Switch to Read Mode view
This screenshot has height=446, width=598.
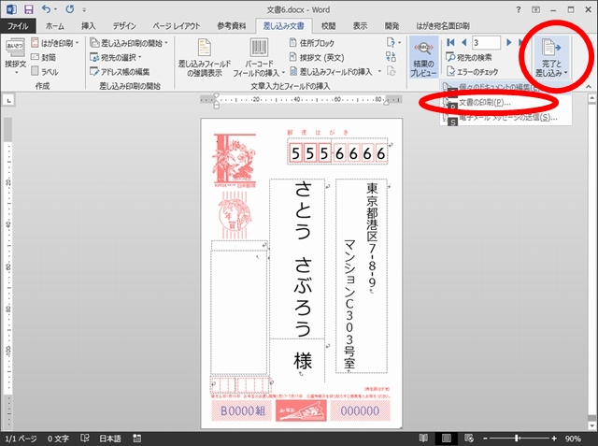pyautogui.click(x=423, y=439)
